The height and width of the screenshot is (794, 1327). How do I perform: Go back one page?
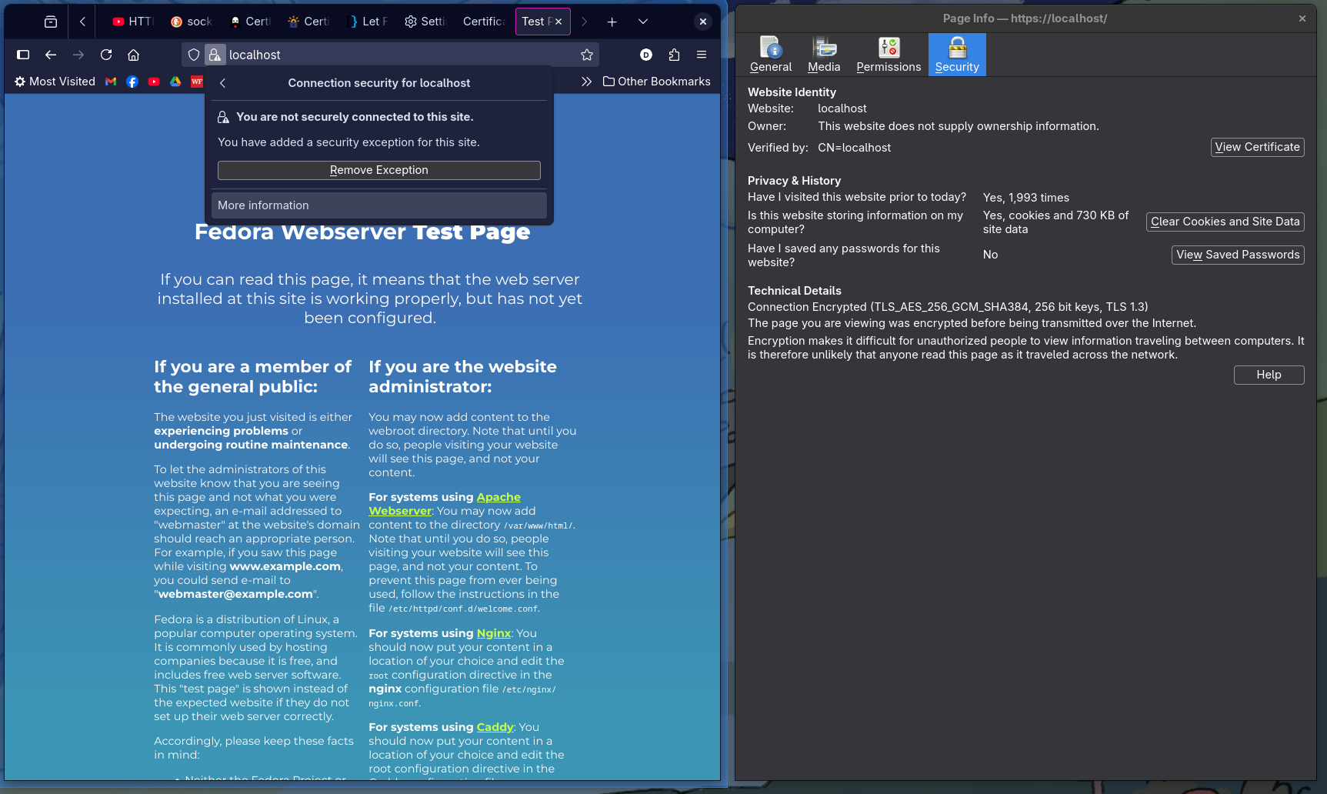pos(51,55)
